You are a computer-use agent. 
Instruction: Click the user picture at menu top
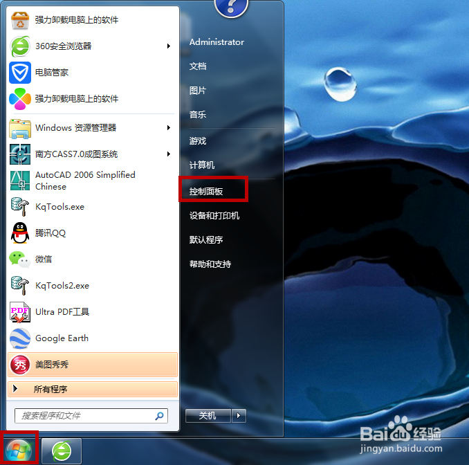(231, 8)
